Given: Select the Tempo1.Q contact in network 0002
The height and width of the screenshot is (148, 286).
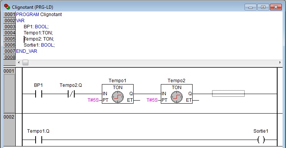Looking at the screenshot, I should [39, 140].
